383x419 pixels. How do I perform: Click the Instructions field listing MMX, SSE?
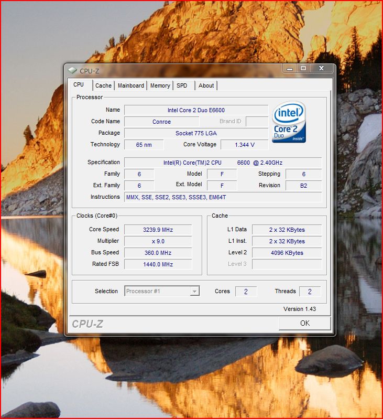pos(223,197)
